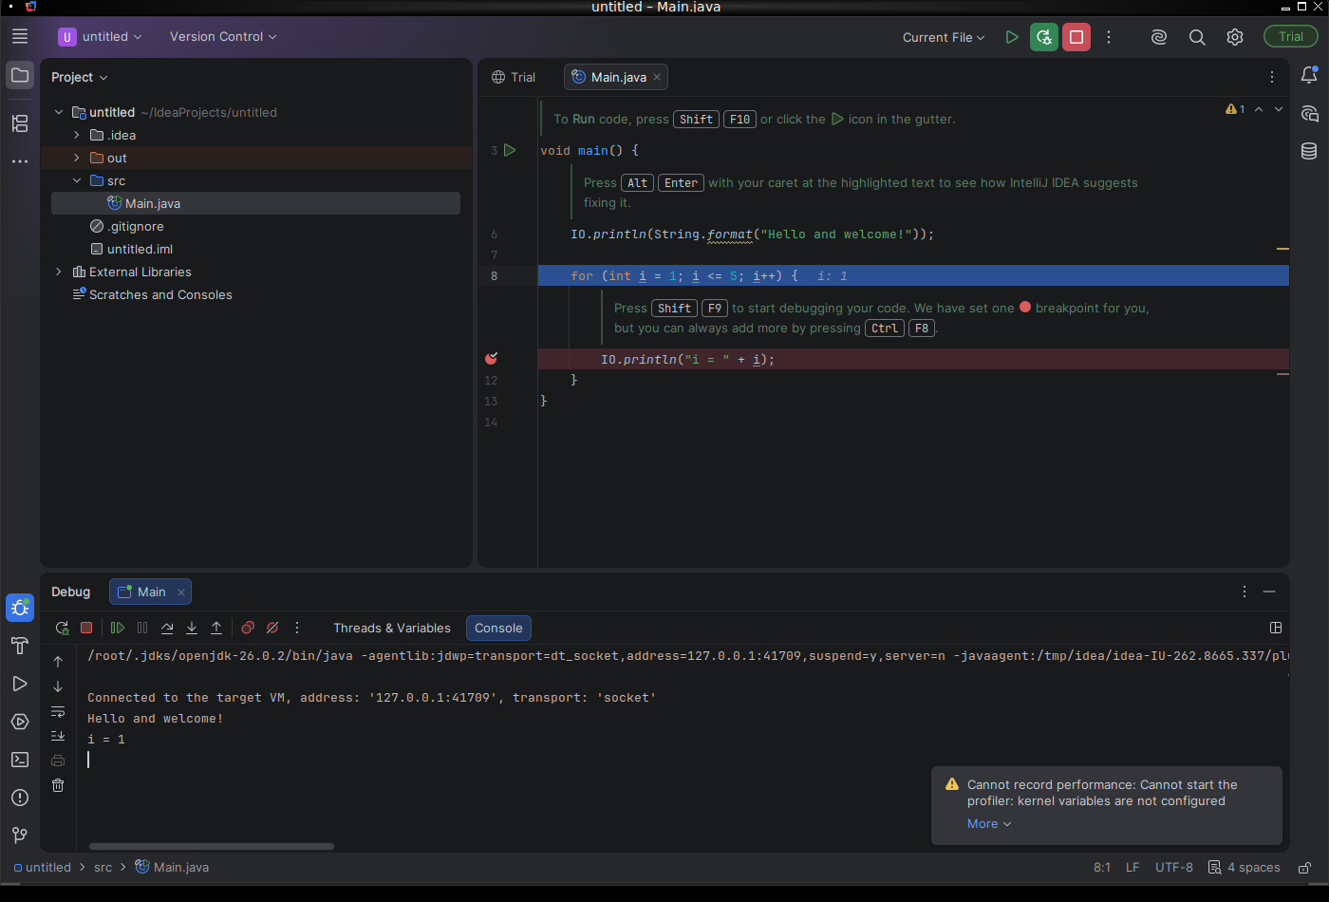Open View Breakpoints icon
Screen dimensions: 1329x902
tap(248, 628)
